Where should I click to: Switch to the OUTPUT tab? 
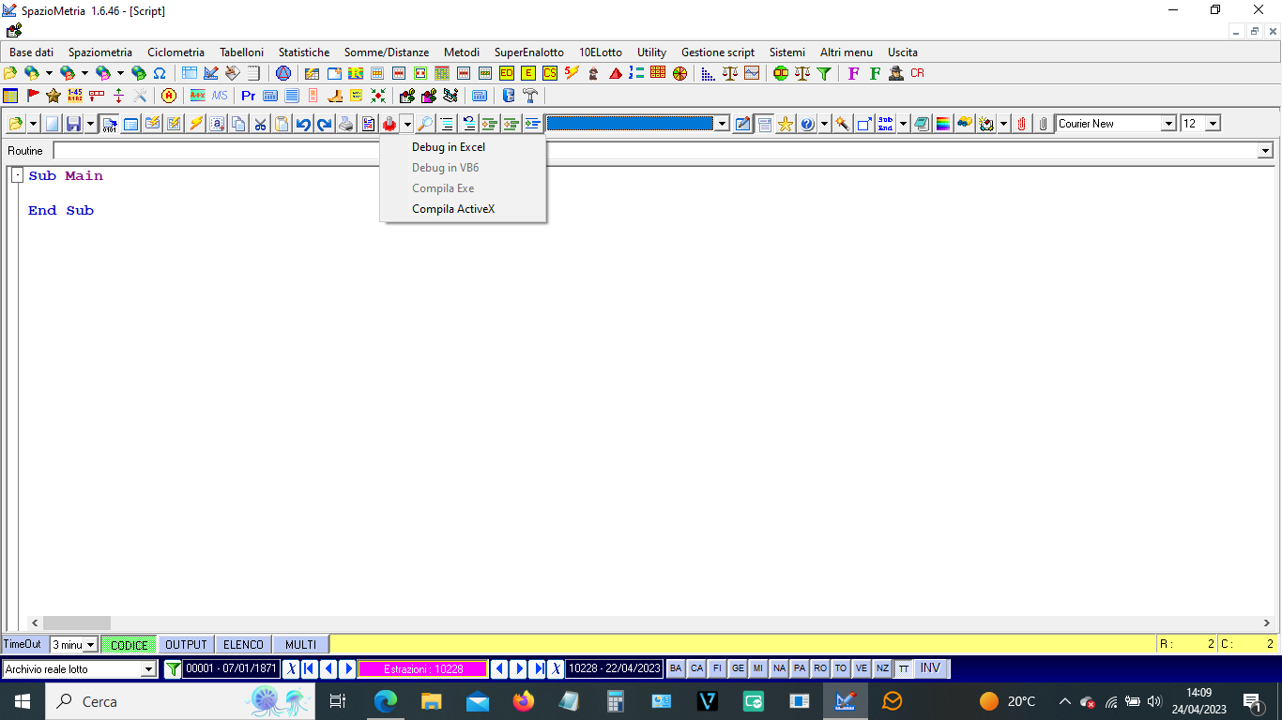tap(186, 645)
